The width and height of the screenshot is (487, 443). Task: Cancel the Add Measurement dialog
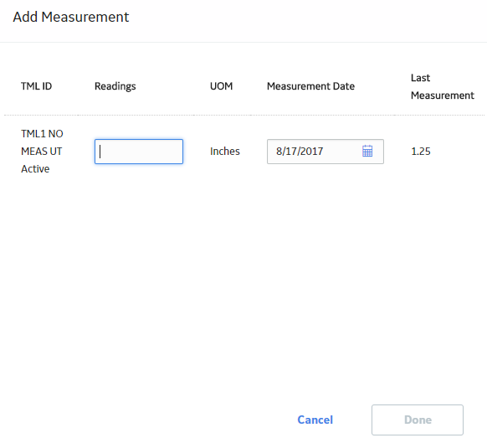pyautogui.click(x=315, y=420)
